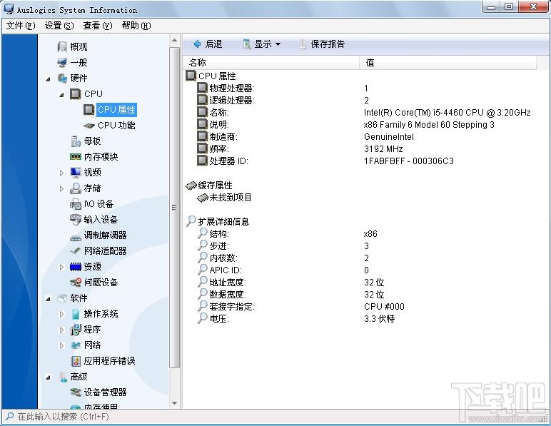Viewport: 551px width, 426px height.
Task: Click the CPU #000 value
Action: (384, 307)
